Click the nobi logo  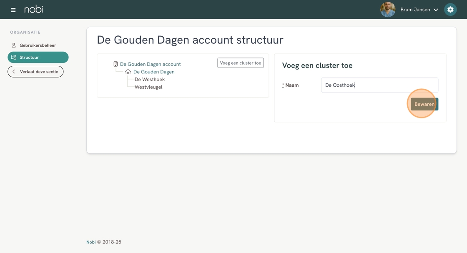[x=33, y=9]
